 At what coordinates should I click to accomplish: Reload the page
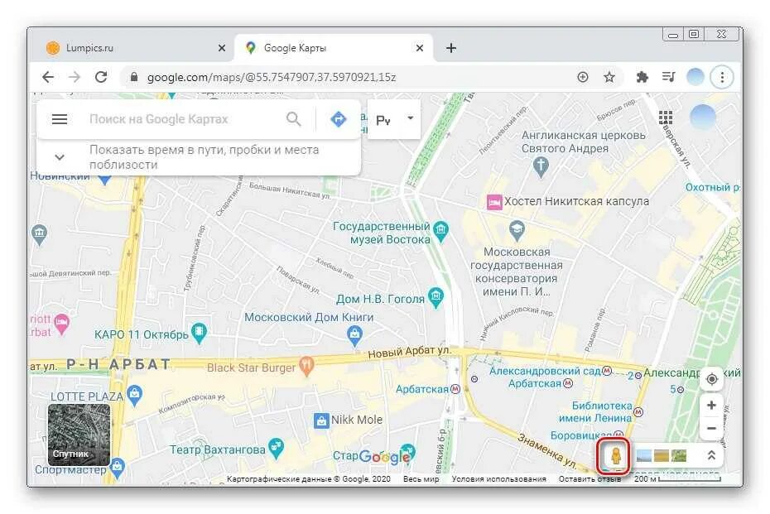[x=101, y=77]
